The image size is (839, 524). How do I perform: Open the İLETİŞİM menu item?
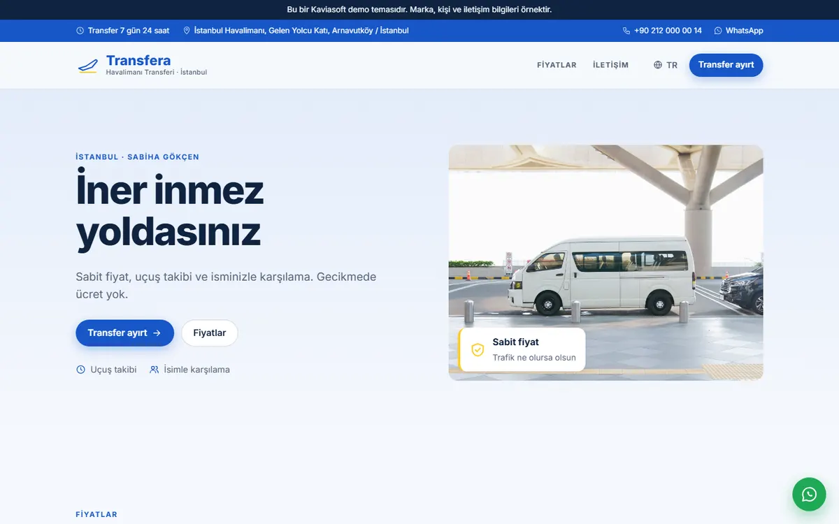[610, 65]
